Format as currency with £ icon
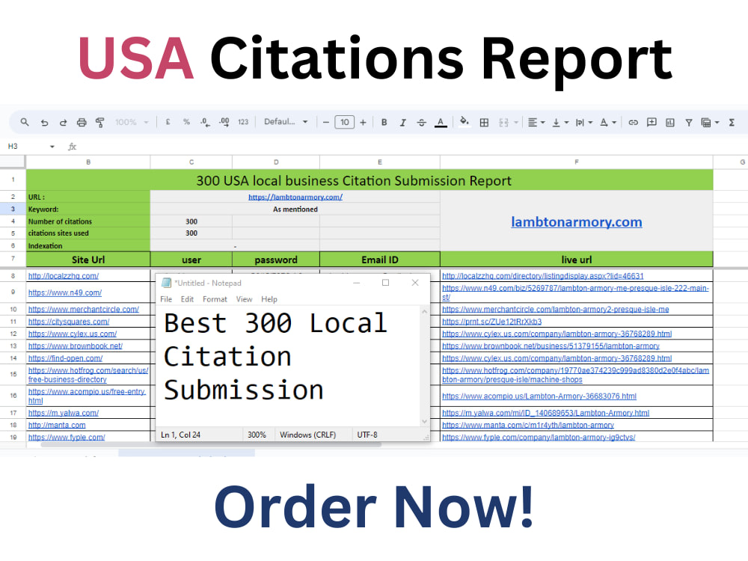The width and height of the screenshot is (748, 561). 168,122
